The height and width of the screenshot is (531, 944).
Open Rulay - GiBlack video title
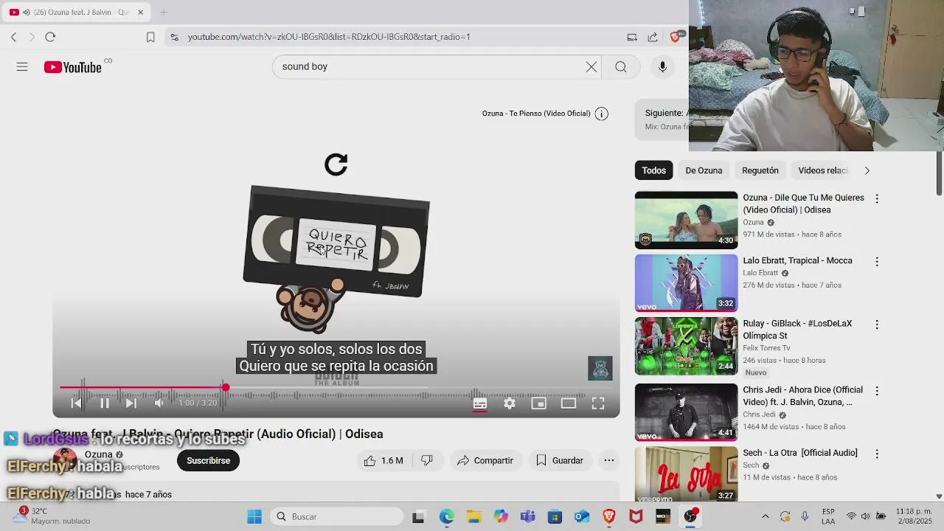tap(797, 330)
